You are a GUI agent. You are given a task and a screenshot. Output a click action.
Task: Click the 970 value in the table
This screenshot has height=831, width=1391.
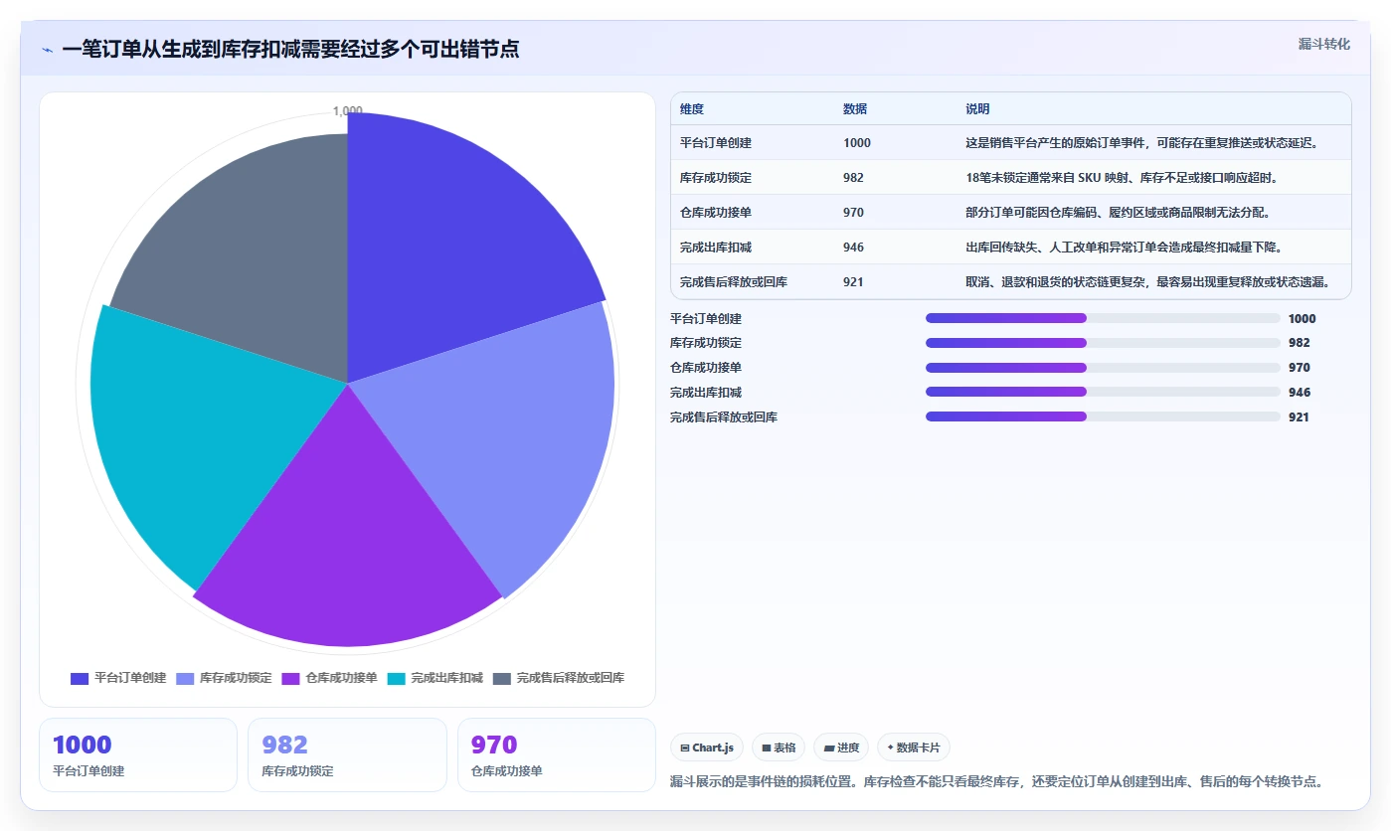[x=853, y=213]
